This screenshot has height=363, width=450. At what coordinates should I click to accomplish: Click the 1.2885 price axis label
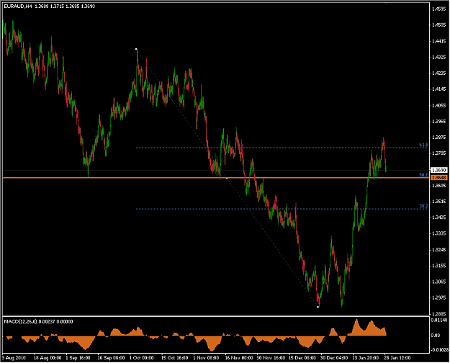439,313
